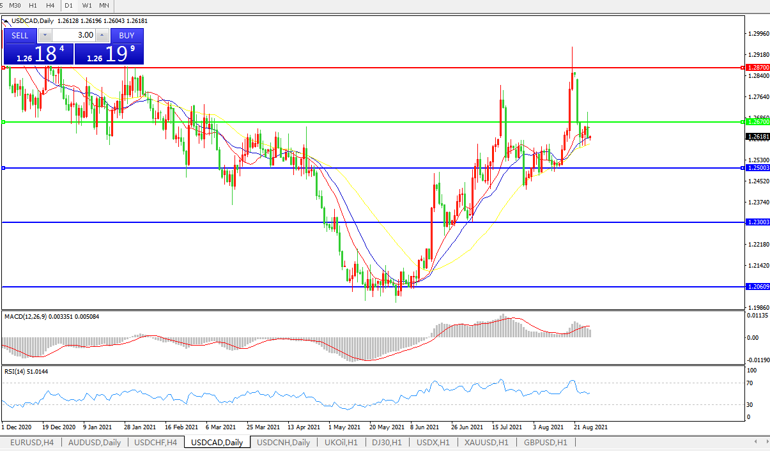Select the W1 weekly timeframe
Screen dimensions: 770x451
click(x=86, y=5)
